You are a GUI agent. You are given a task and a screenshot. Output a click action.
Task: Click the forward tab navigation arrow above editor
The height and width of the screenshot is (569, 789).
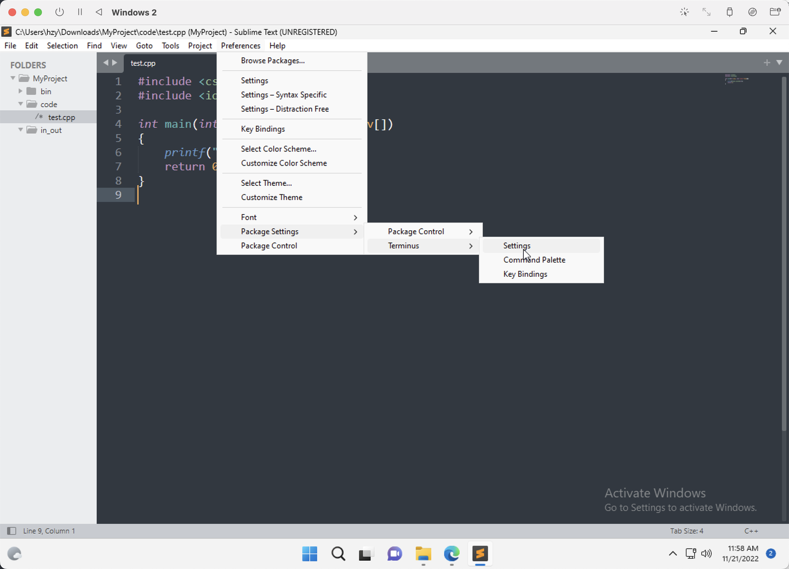click(115, 62)
